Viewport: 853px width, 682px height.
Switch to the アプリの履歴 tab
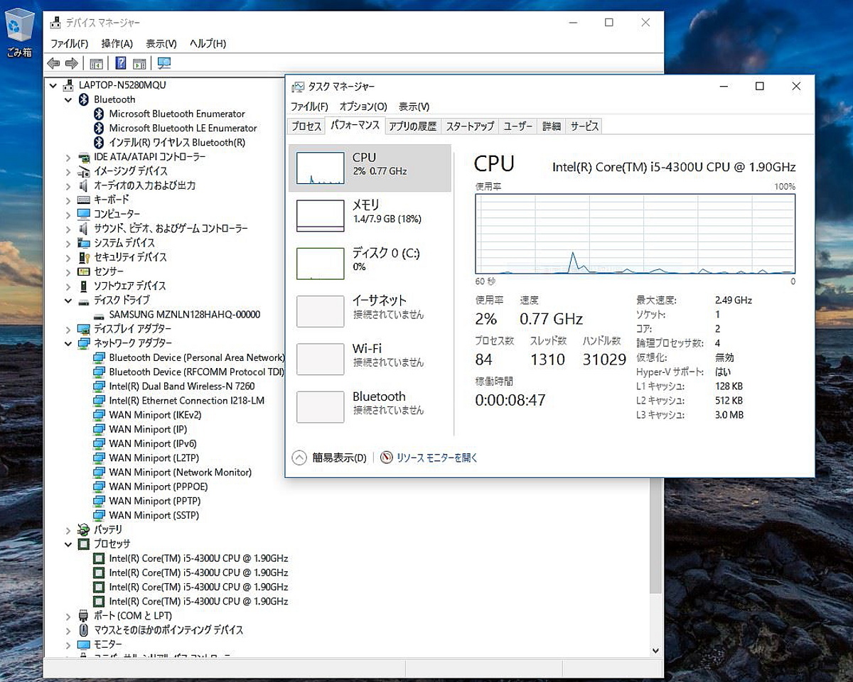tap(412, 126)
